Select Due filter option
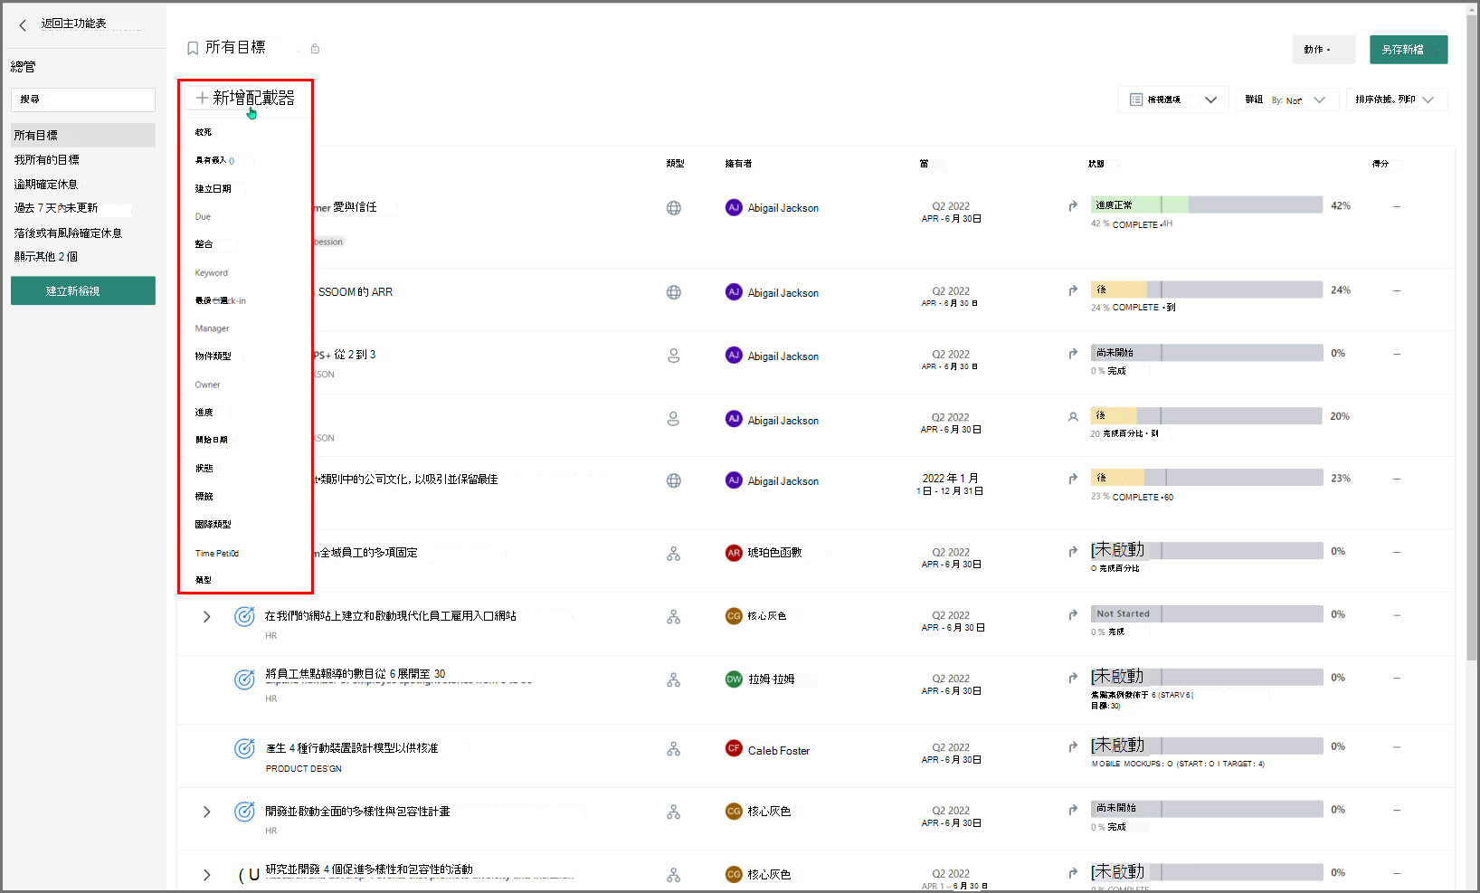This screenshot has height=893, width=1480. click(203, 217)
